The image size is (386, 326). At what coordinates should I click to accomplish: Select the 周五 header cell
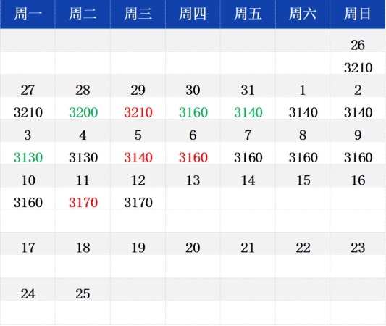pos(248,14)
